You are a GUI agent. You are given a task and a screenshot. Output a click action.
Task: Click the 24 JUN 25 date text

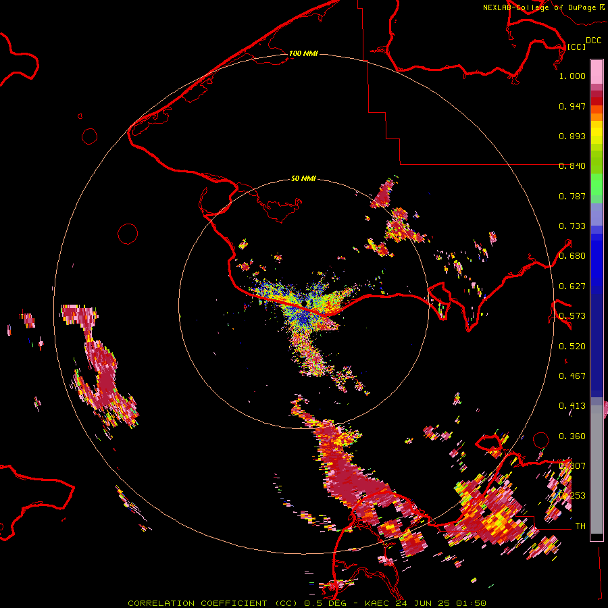click(423, 603)
